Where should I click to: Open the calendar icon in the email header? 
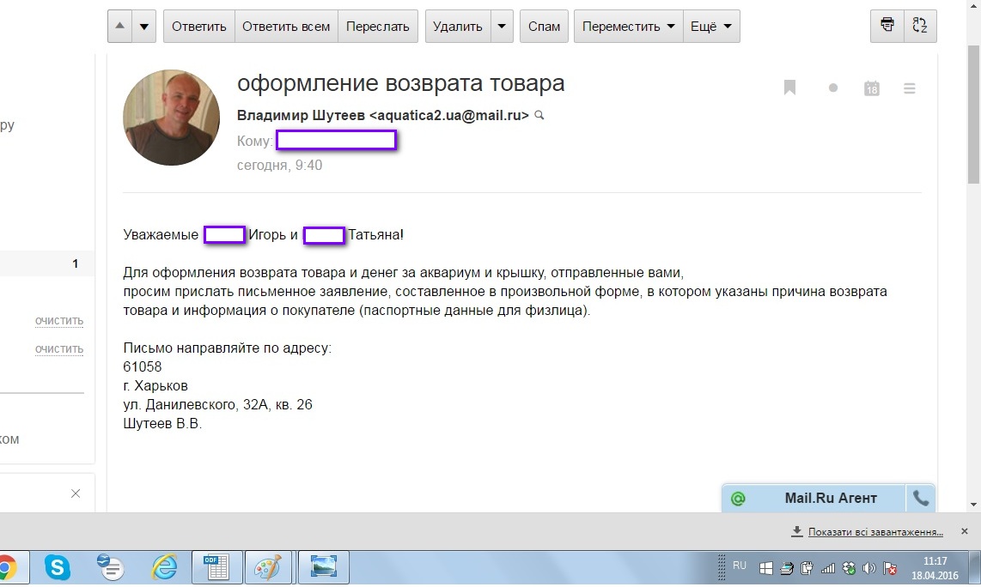(871, 88)
